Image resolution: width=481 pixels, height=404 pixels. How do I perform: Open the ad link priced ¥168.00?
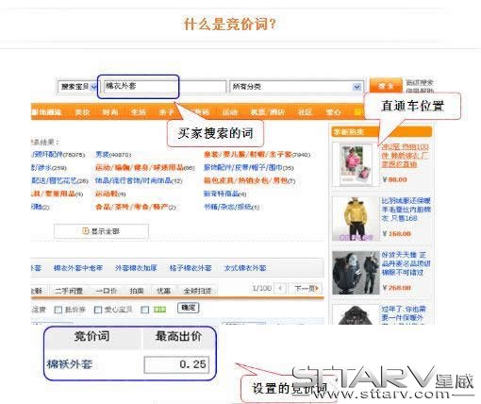(x=406, y=210)
